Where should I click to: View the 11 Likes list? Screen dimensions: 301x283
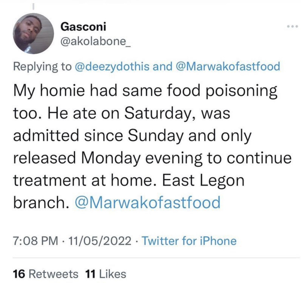pyautogui.click(x=106, y=274)
